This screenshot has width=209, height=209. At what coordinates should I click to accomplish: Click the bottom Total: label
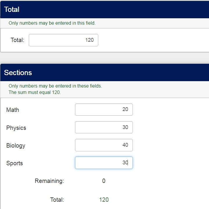click(x=57, y=199)
